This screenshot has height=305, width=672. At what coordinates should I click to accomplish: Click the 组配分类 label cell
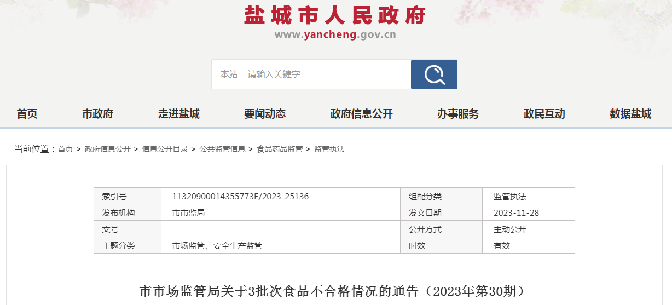[442, 196]
